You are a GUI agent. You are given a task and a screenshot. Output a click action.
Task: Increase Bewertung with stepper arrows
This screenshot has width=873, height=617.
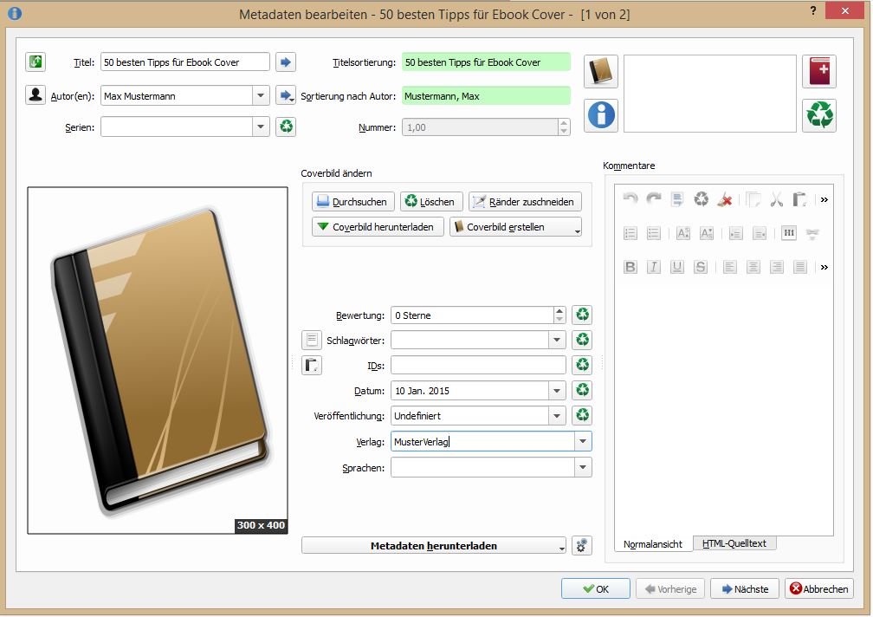[559, 311]
